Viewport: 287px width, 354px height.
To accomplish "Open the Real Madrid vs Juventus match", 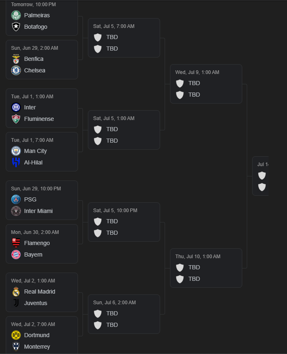I will pos(42,292).
